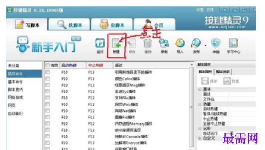Enable checkbox for 网页Web插件 row
The height and width of the screenshot is (150, 265).
pos(48,104)
